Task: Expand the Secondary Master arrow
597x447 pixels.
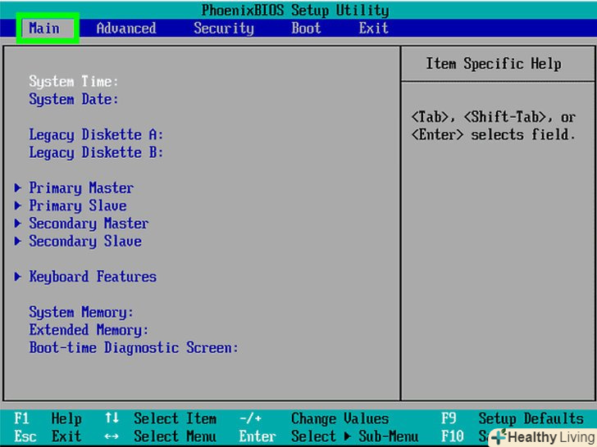Action: point(17,223)
